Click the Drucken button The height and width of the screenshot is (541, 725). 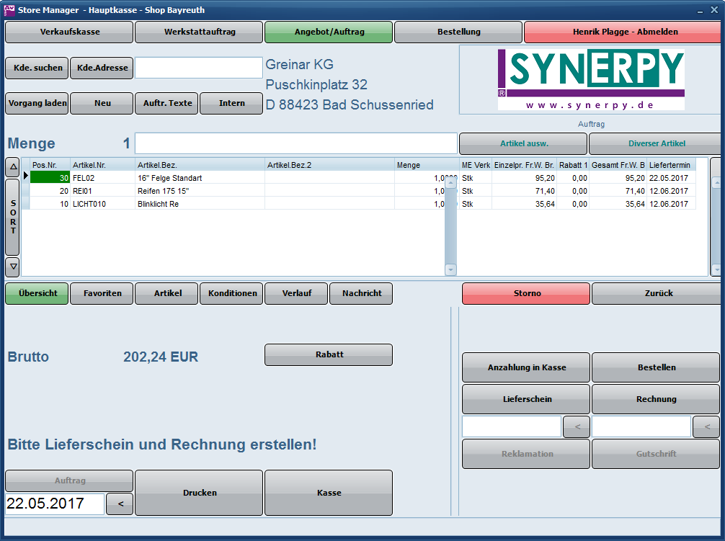pos(199,493)
